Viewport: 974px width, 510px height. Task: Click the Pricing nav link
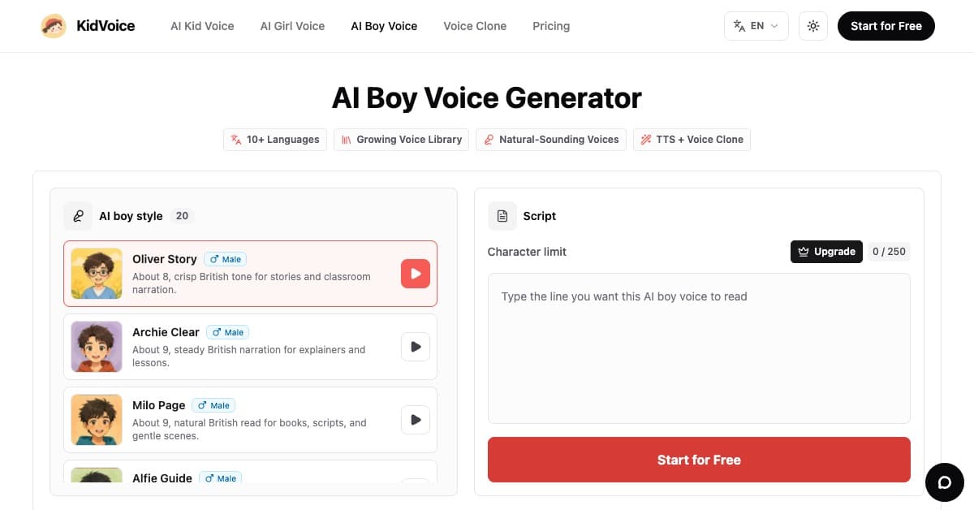click(551, 26)
